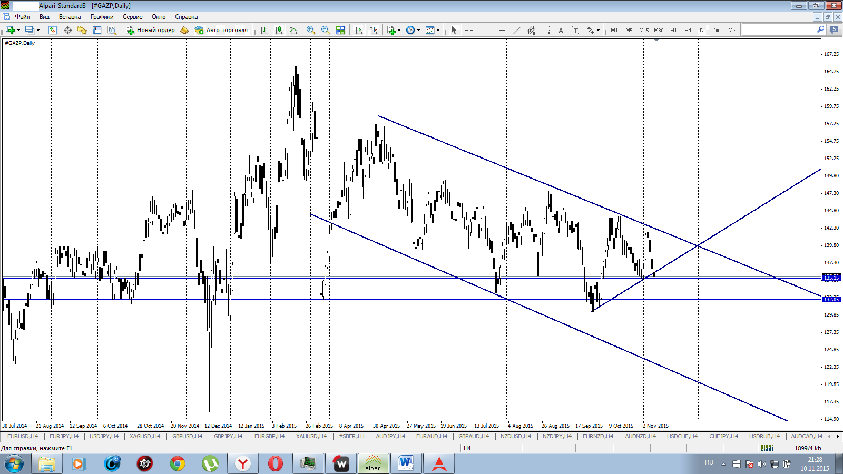Zoom in on the chart
The height and width of the screenshot is (474, 843).
(311, 30)
